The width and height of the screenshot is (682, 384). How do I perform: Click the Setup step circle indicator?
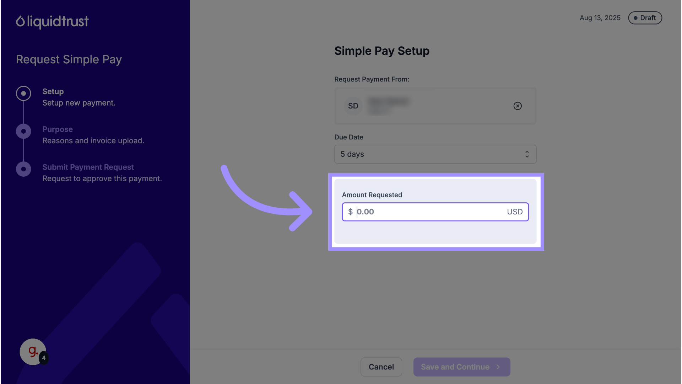[x=23, y=94]
